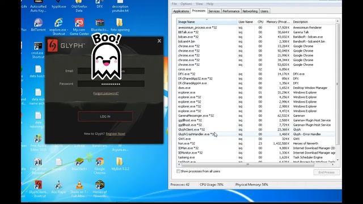Switch to the Performance tab

(x=231, y=11)
